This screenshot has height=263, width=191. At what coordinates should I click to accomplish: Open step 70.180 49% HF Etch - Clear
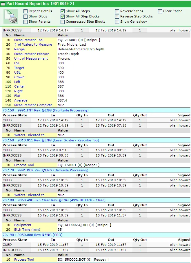[x=54, y=200]
